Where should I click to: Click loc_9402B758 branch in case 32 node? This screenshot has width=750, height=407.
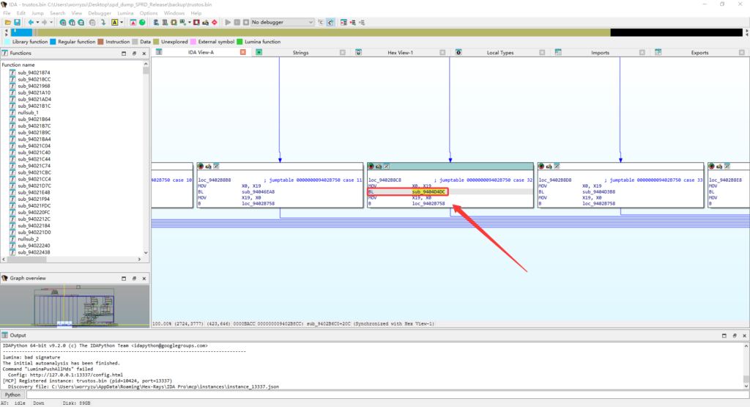pyautogui.click(x=428, y=204)
